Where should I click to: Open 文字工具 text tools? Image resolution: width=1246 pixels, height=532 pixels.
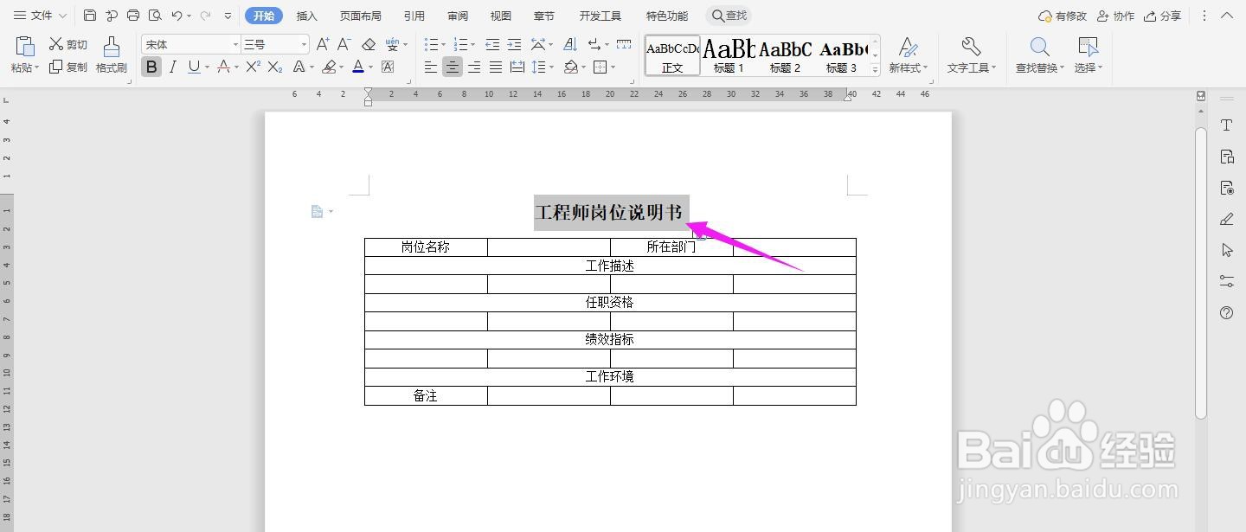pyautogui.click(x=971, y=55)
